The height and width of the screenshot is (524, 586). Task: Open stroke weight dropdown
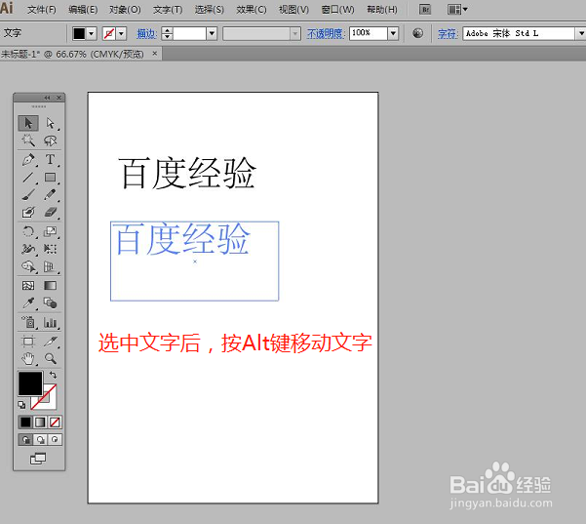tap(212, 33)
